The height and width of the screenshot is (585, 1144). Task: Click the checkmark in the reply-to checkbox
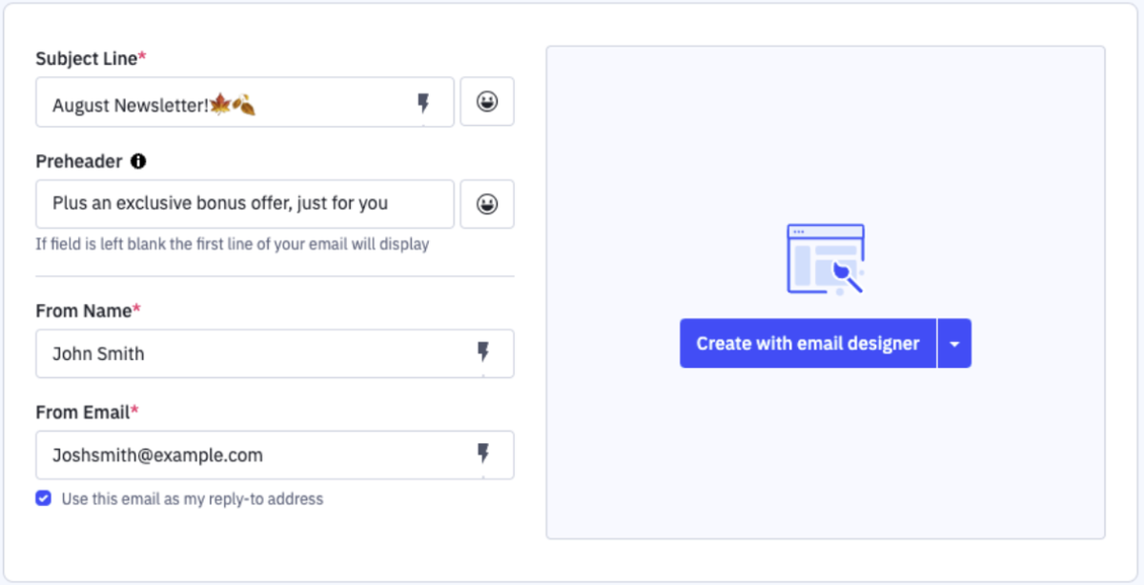[x=43, y=498]
